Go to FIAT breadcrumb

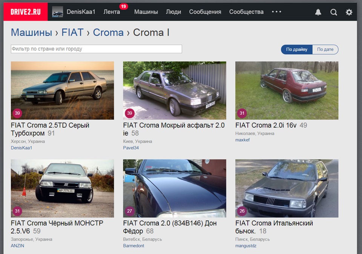[x=72, y=32]
